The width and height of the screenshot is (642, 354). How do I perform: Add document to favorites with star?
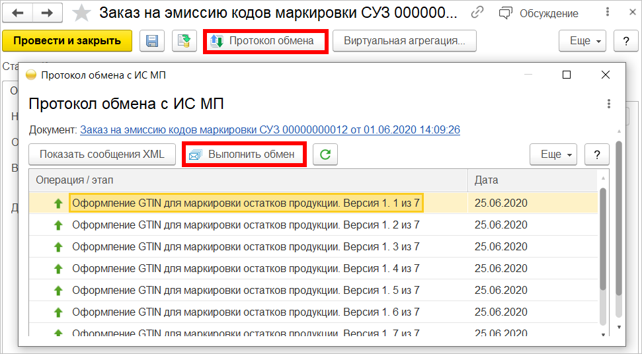click(x=81, y=13)
